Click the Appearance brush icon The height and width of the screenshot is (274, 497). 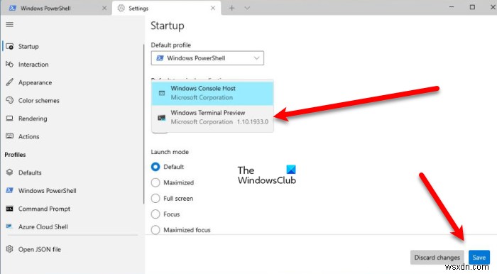(9, 82)
